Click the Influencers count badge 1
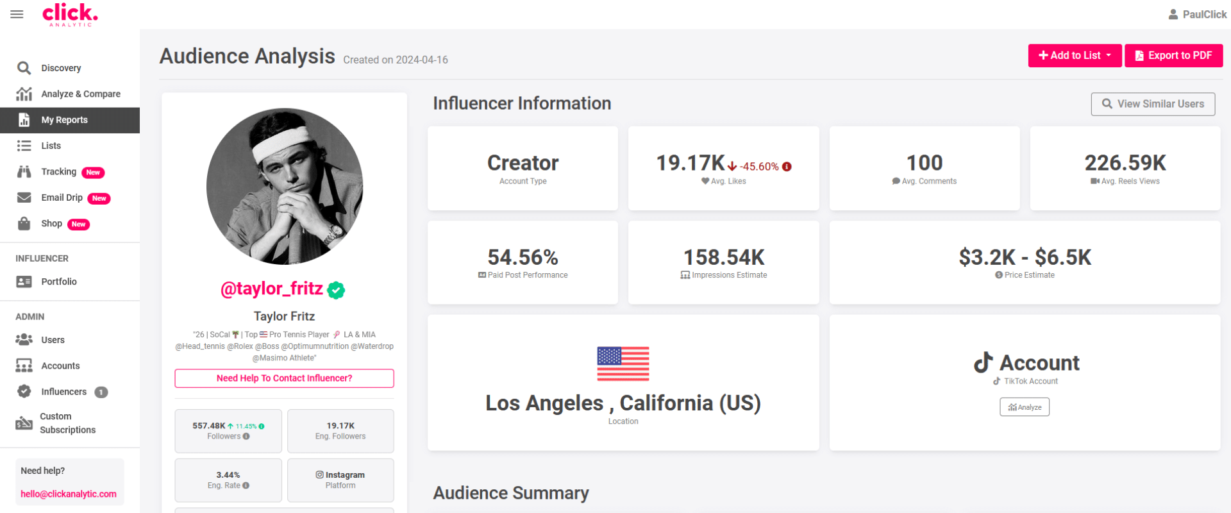The width and height of the screenshot is (1231, 513). click(101, 392)
